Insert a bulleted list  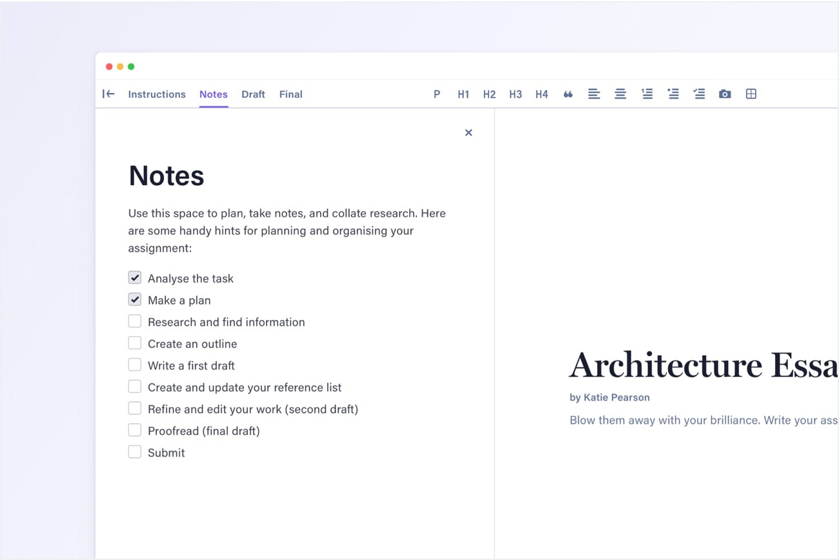click(673, 94)
